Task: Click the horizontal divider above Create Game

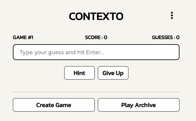Action: click(x=96, y=92)
